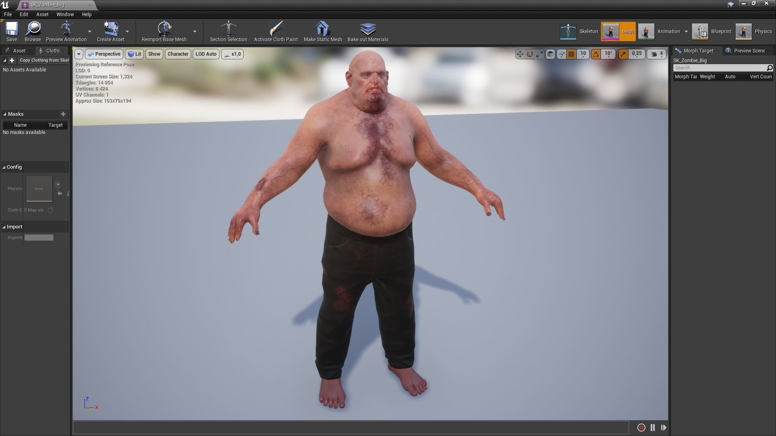Switch to Blueprint editor mode
The image size is (776, 436).
click(x=711, y=31)
